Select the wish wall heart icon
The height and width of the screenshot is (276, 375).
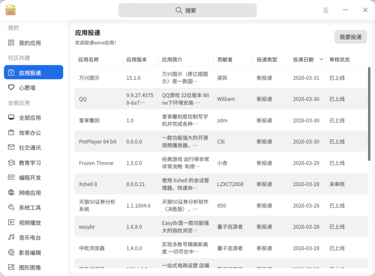[x=11, y=88]
